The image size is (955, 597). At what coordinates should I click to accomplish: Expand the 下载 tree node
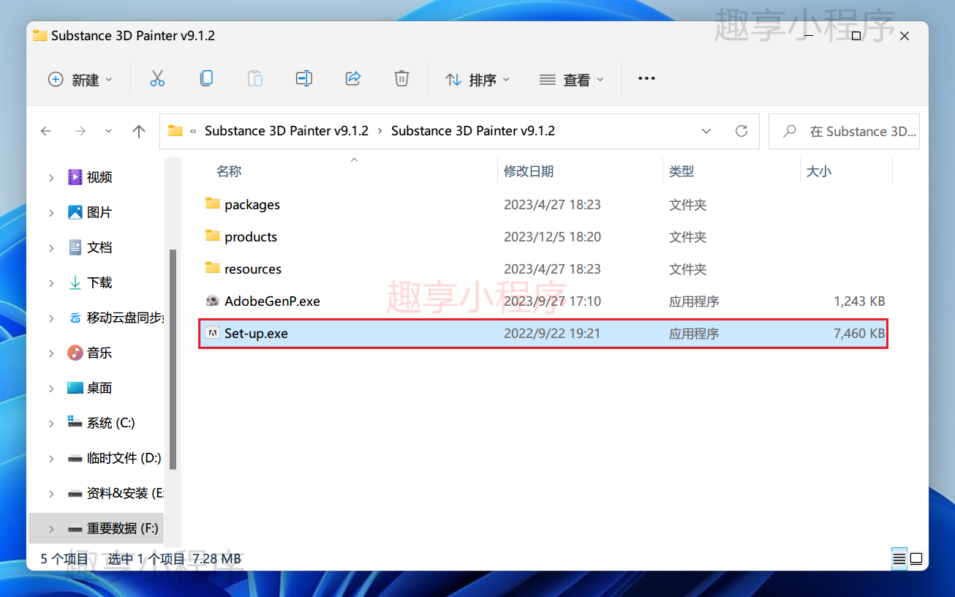(x=51, y=282)
